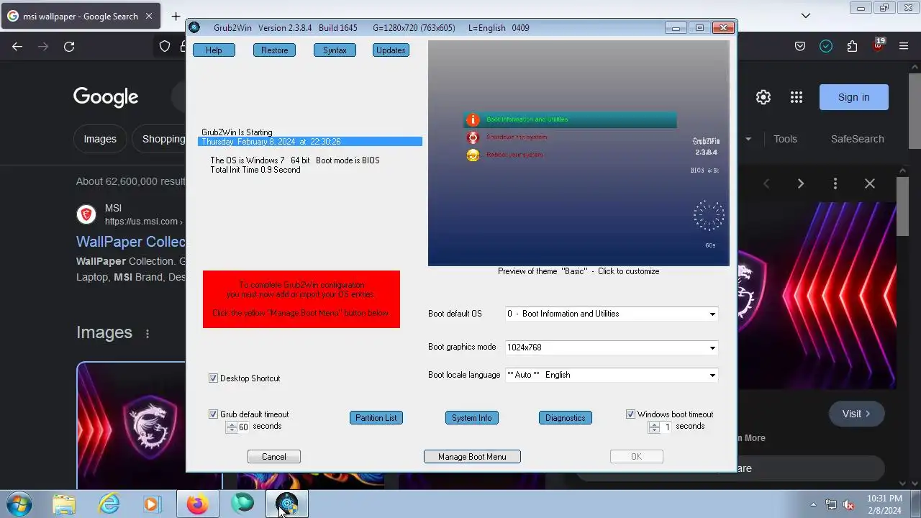The height and width of the screenshot is (518, 921).
Task: Click the Grub2Win title bar app icon
Action: pos(194,28)
